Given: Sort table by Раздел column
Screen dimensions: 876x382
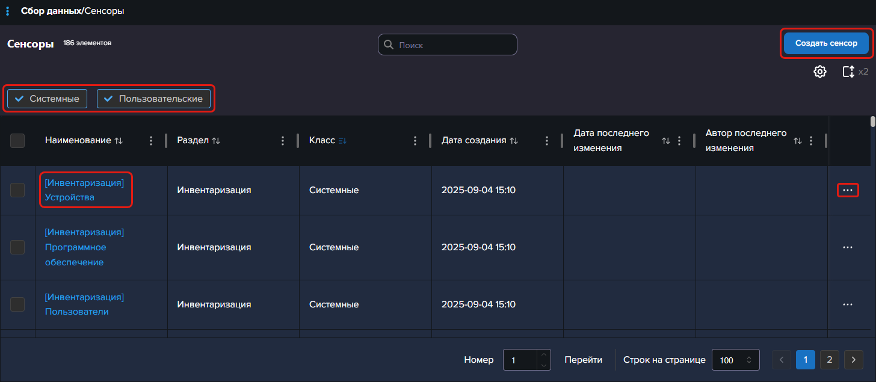Looking at the screenshot, I should tap(216, 140).
